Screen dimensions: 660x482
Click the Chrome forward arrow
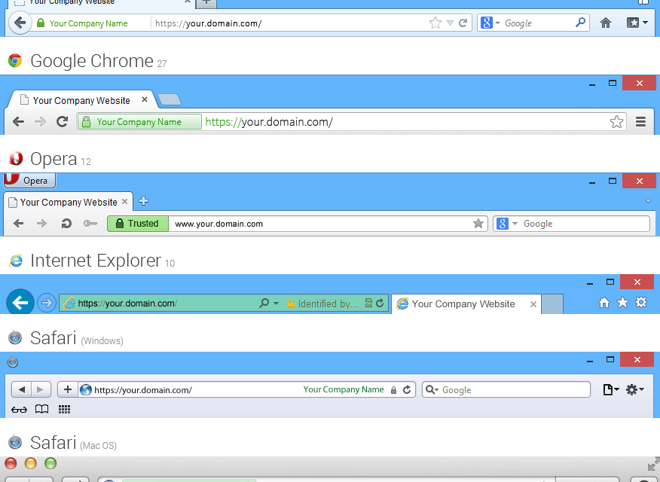pos(41,122)
